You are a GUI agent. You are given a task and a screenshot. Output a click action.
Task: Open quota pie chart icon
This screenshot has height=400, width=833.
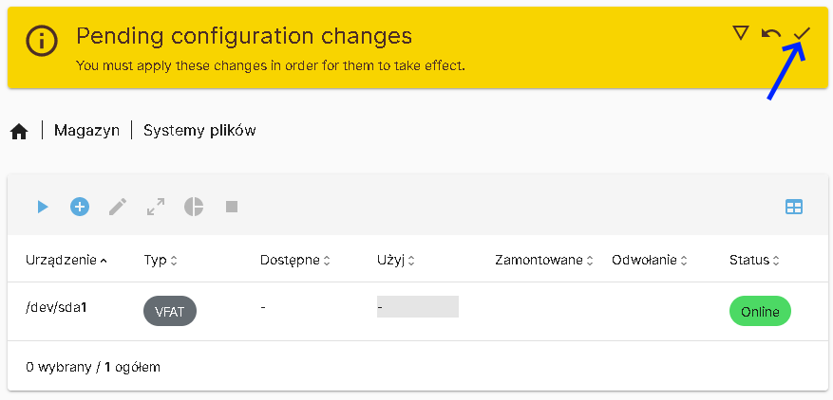pyautogui.click(x=194, y=207)
